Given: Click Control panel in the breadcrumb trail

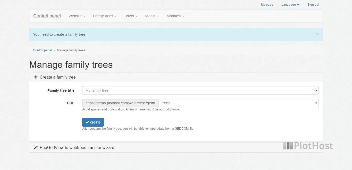Looking at the screenshot, I should 42,50.
